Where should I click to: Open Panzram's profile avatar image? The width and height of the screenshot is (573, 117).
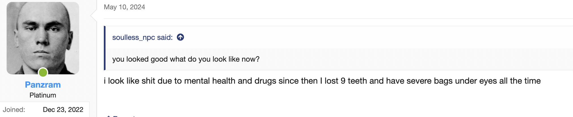click(43, 38)
